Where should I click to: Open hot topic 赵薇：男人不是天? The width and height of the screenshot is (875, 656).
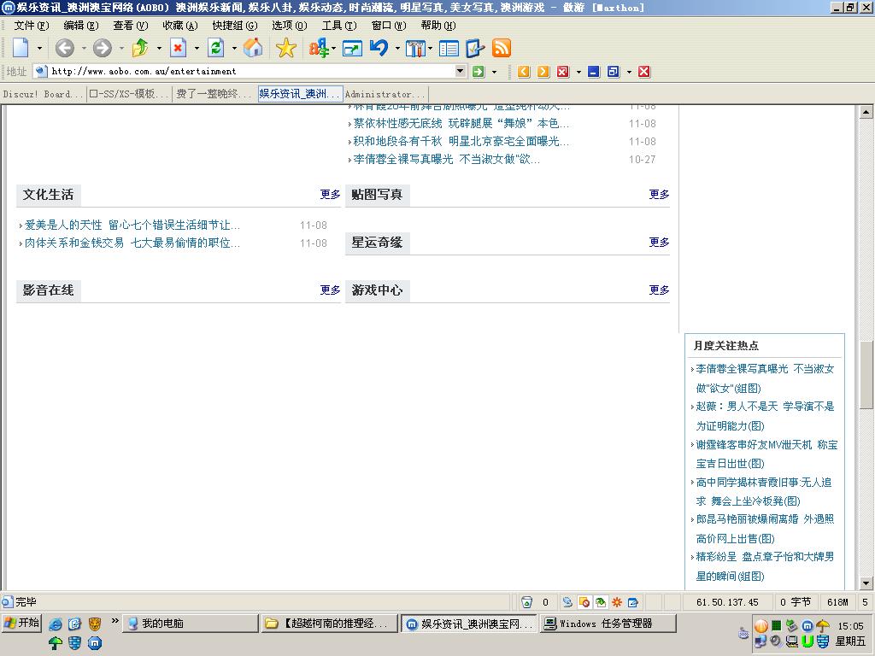point(765,416)
